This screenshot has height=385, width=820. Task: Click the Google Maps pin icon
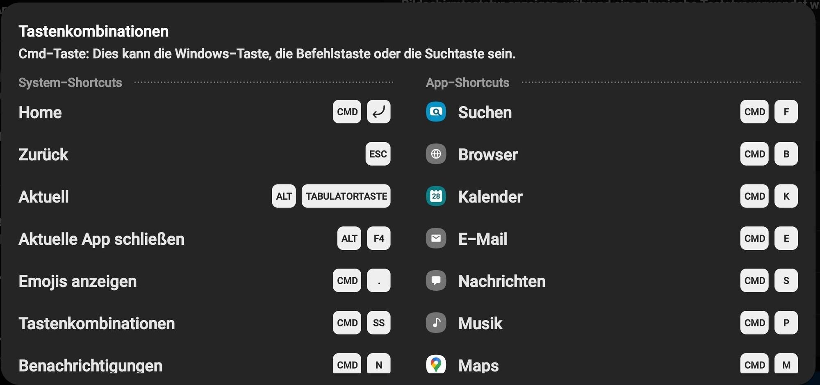coord(436,364)
